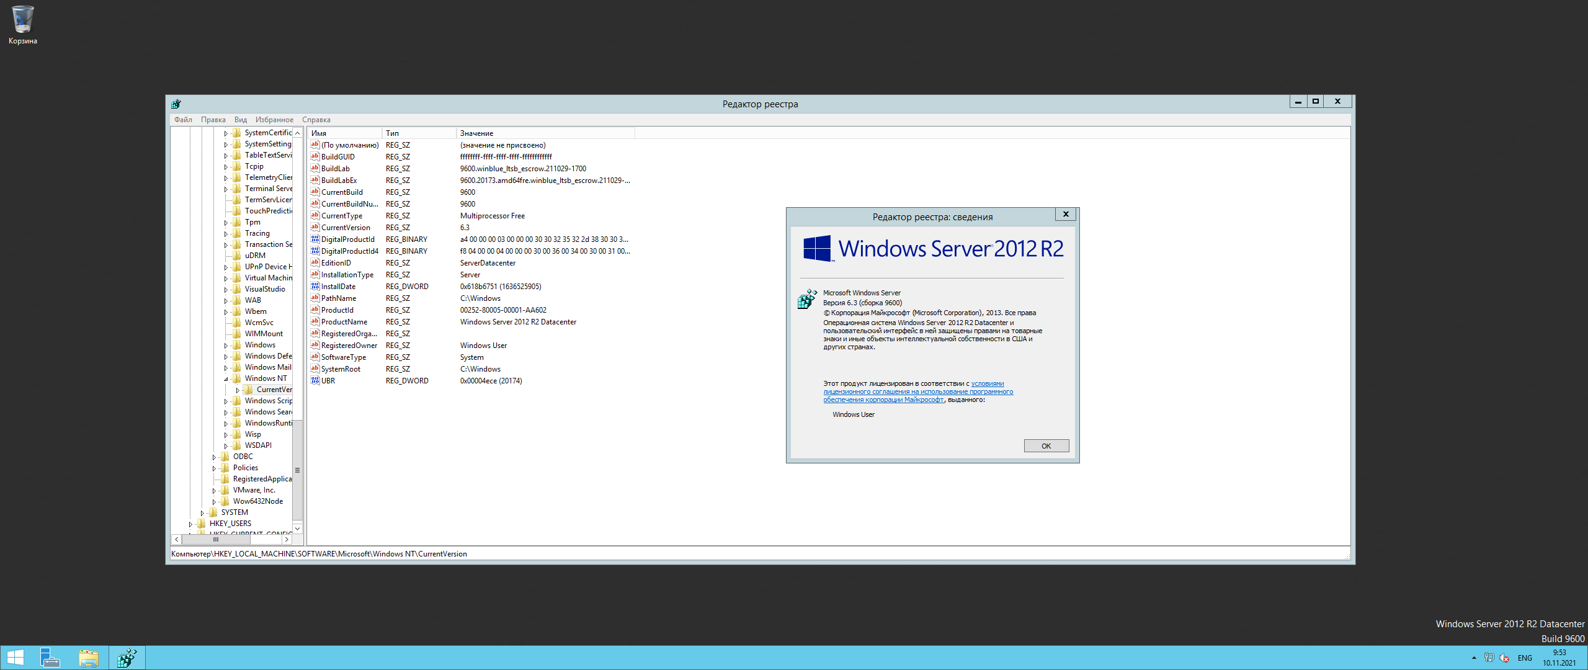
Task: Click the InstallDate DWORD value icon
Action: pyautogui.click(x=315, y=287)
